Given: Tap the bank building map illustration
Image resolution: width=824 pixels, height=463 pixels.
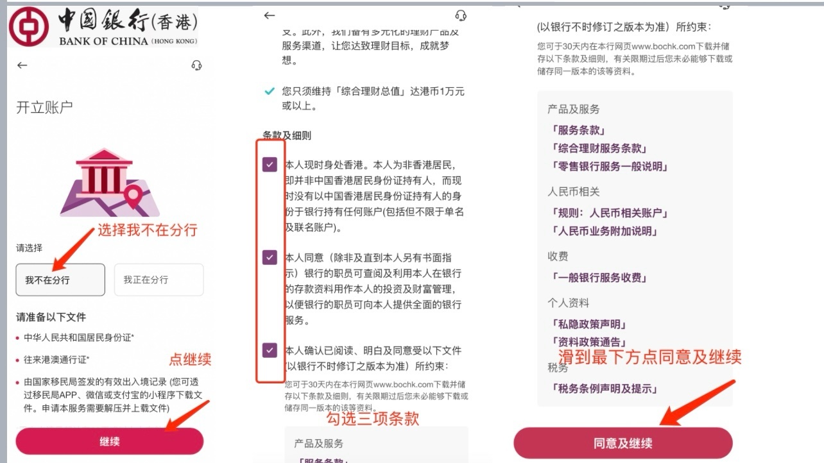Looking at the screenshot, I should pos(110,183).
